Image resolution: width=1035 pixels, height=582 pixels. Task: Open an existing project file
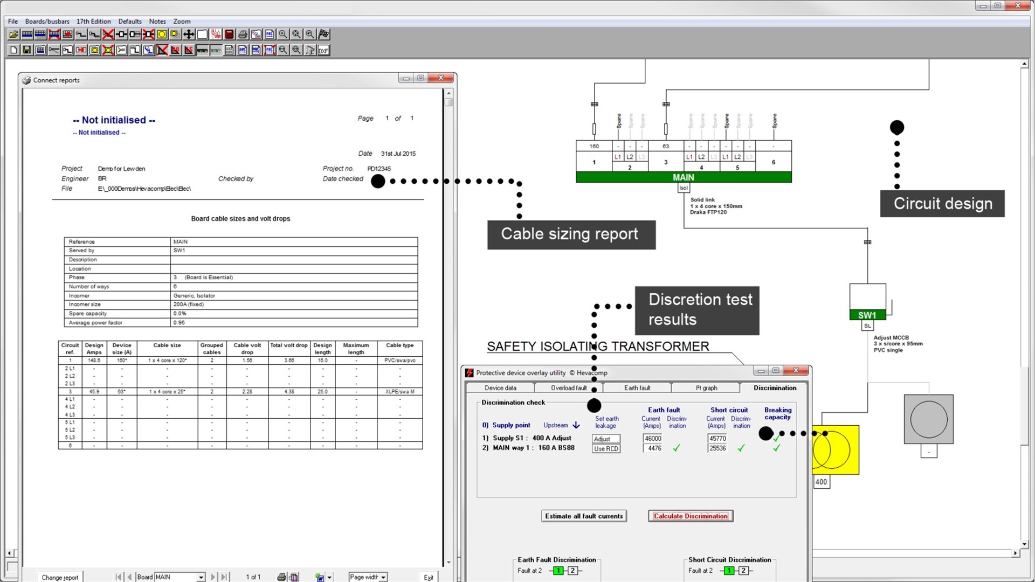pyautogui.click(x=13, y=34)
